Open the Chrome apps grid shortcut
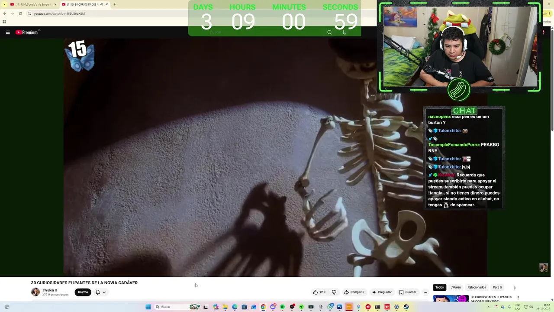554x312 pixels. pos(4,22)
